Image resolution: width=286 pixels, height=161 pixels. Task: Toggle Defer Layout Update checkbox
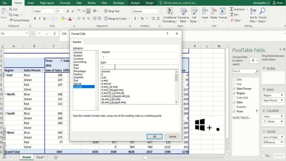[x=263, y=156]
